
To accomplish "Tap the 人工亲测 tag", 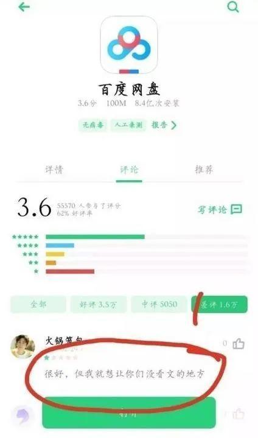I will coord(128,125).
